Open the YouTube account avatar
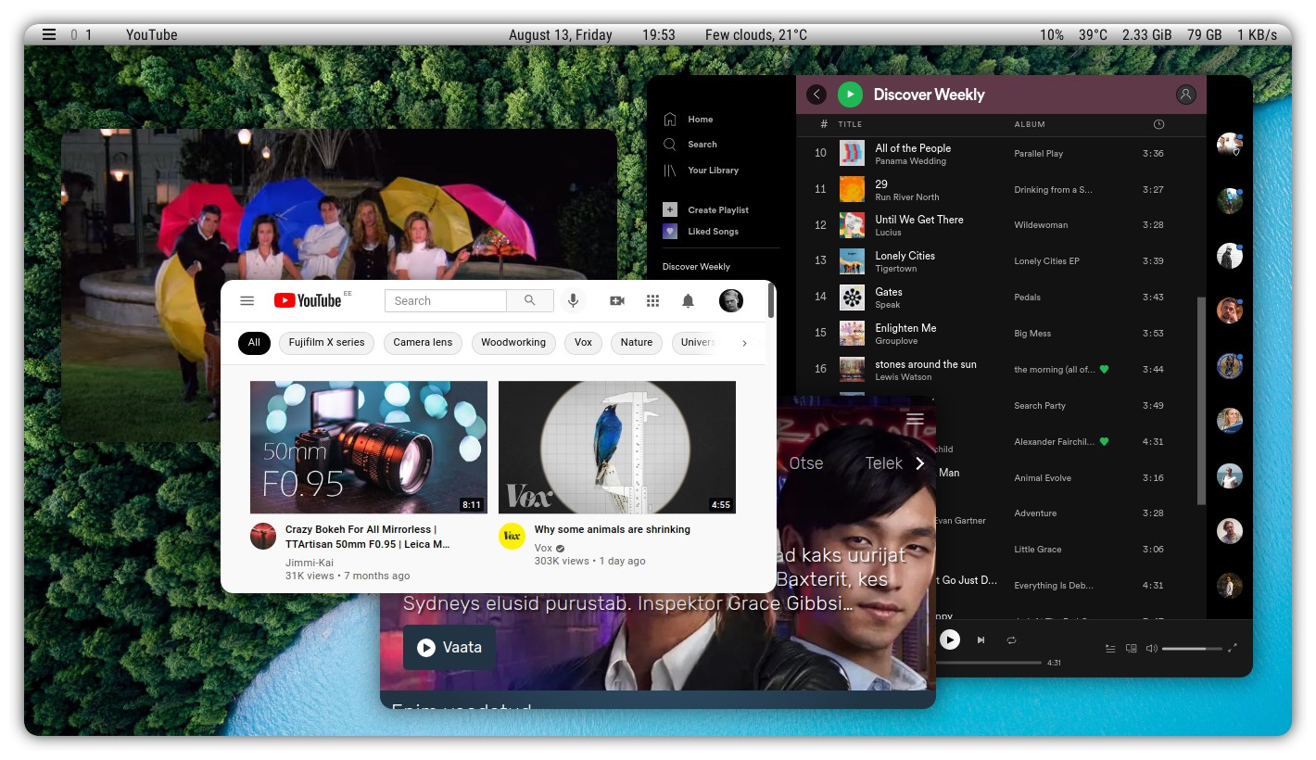This screenshot has width=1316, height=760. tap(731, 300)
